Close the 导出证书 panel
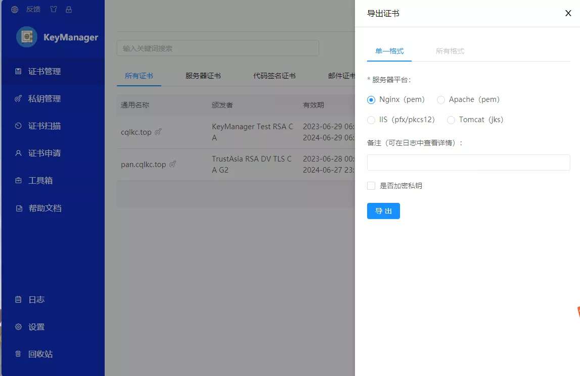The height and width of the screenshot is (376, 580). point(568,14)
